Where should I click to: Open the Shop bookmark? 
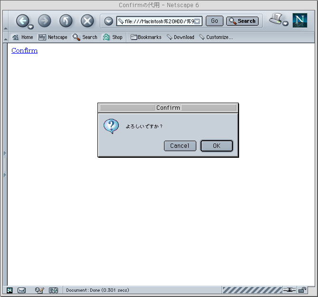(x=113, y=37)
